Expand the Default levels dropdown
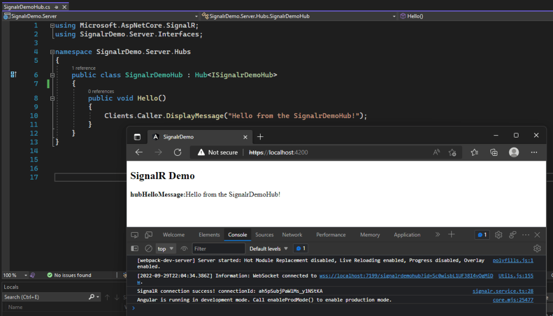The height and width of the screenshot is (316, 553). pos(268,249)
